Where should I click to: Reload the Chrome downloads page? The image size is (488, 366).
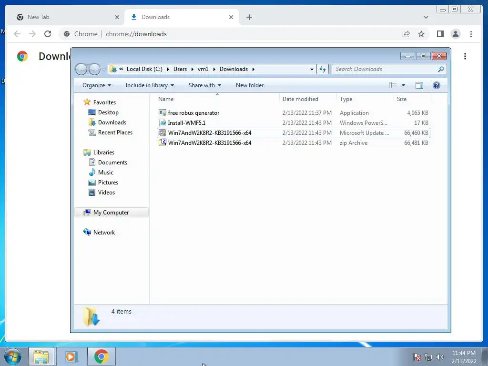click(48, 34)
